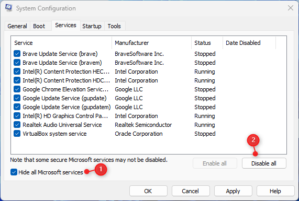Select the Services tab
The height and width of the screenshot is (201, 299).
coord(65,25)
